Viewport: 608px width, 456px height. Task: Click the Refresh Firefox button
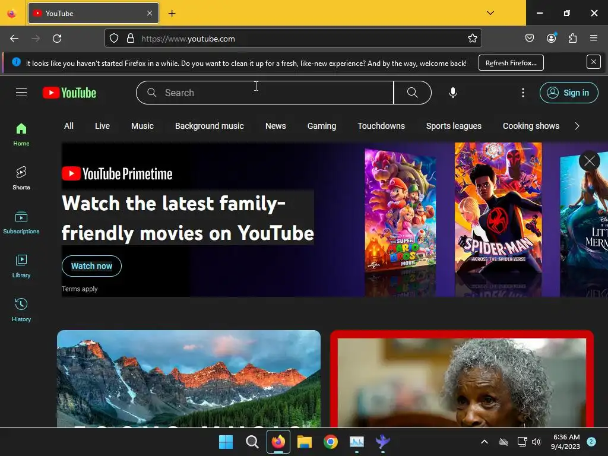tap(511, 63)
